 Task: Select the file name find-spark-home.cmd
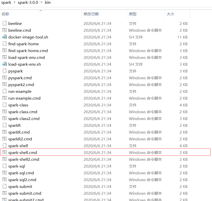(x=28, y=51)
